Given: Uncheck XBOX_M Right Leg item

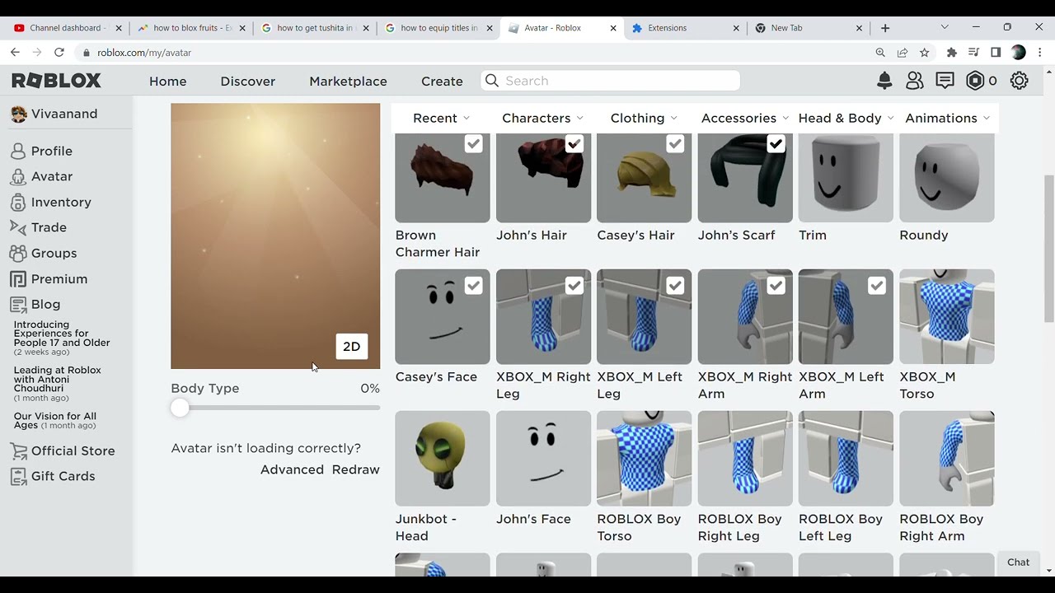Looking at the screenshot, I should coord(574,286).
